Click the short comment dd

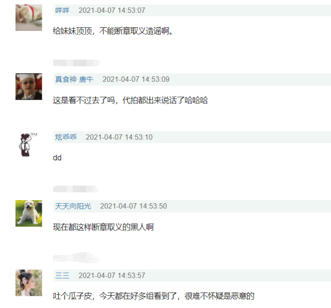(57, 158)
